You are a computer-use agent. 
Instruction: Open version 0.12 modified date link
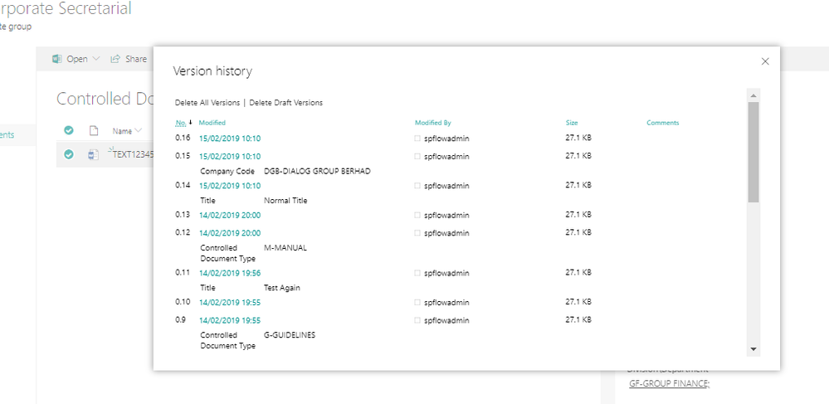(x=230, y=232)
